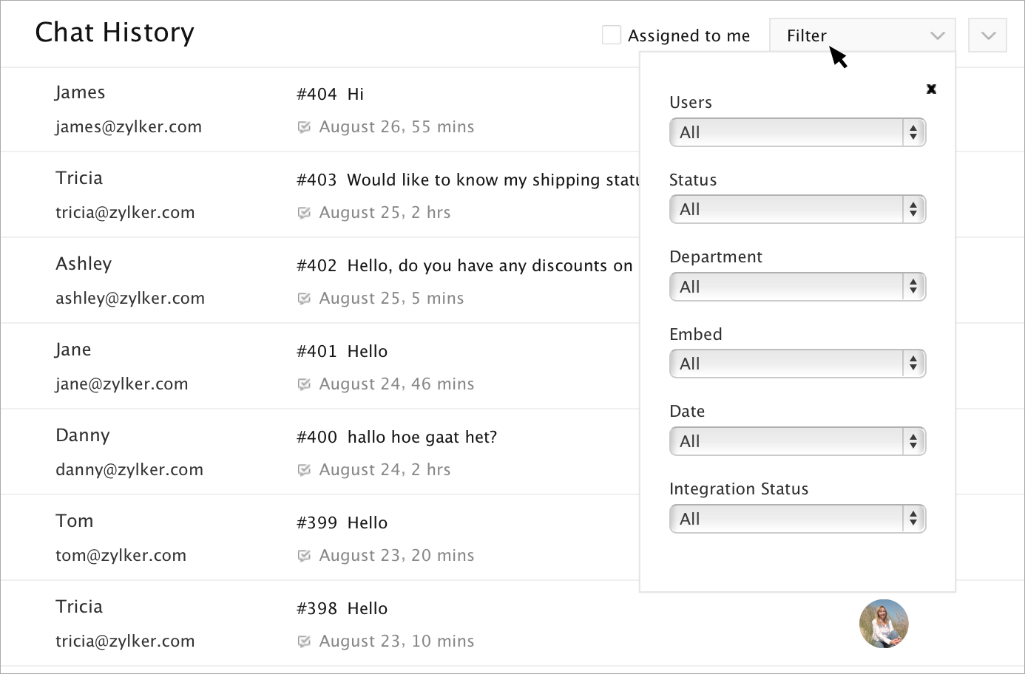Open chat #404 Hi from James
The image size is (1025, 674).
pyautogui.click(x=330, y=95)
